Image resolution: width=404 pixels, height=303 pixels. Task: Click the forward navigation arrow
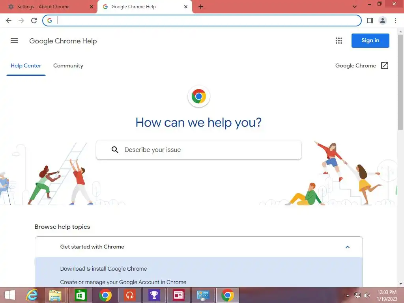21,21
